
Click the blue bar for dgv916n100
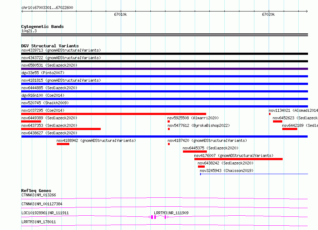[164, 99]
